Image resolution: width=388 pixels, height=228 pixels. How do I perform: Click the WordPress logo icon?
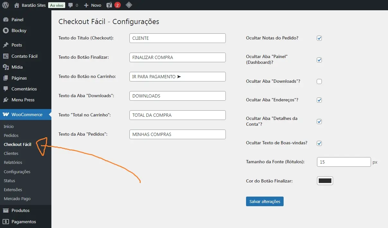pyautogui.click(x=5, y=5)
